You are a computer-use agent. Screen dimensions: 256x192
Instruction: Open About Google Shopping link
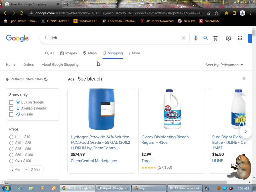pos(60,65)
